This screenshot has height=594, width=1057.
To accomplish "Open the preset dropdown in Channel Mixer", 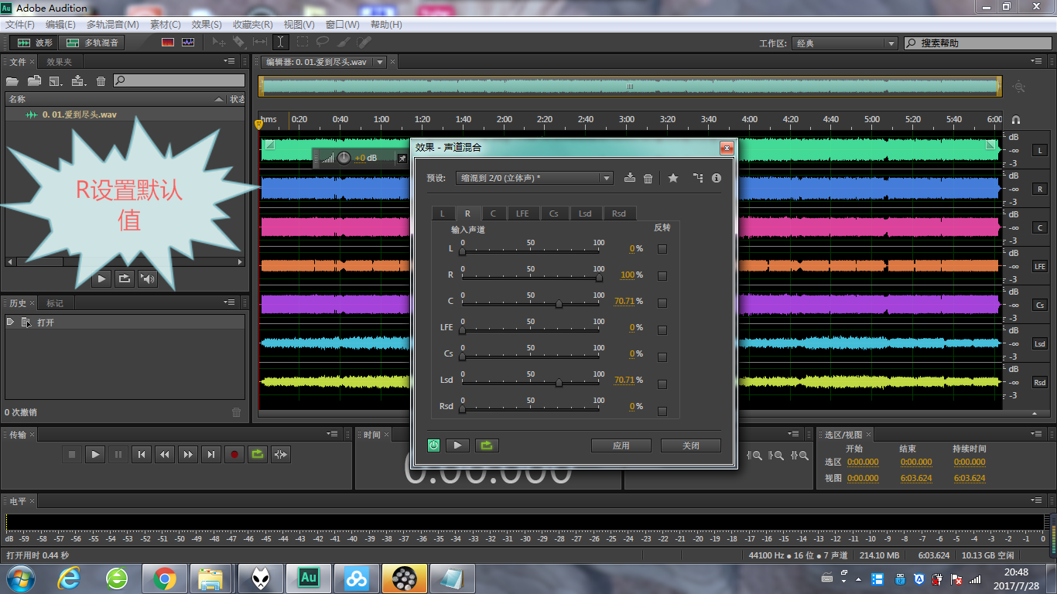I will (534, 178).
